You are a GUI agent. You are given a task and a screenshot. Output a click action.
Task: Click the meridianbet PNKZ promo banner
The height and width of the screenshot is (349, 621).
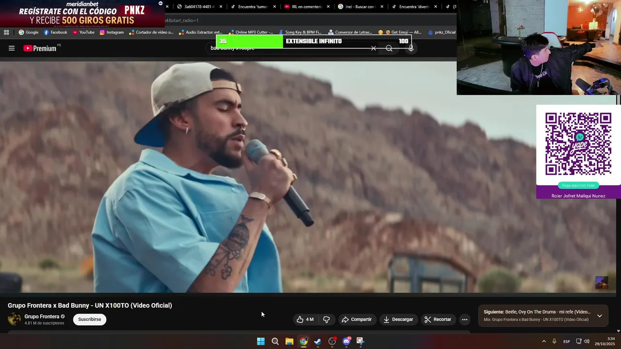(x=82, y=14)
